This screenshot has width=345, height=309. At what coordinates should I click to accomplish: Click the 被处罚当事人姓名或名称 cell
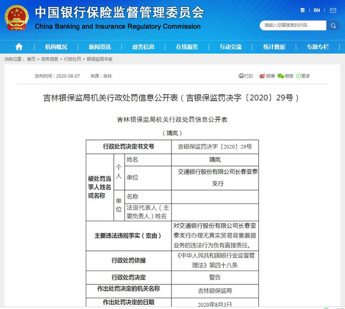click(x=100, y=187)
